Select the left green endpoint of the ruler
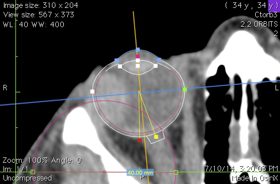 33,172
